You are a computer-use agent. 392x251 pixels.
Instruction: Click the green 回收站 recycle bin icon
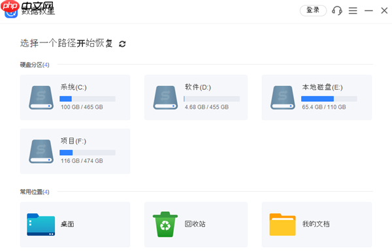(x=165, y=224)
